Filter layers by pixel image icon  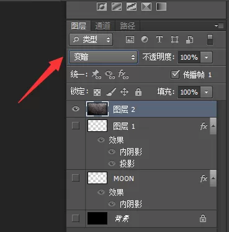[130, 39]
